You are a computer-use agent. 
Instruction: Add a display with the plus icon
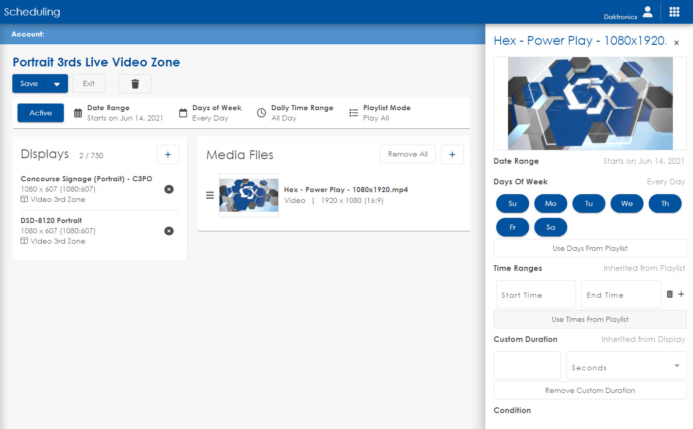pos(167,155)
